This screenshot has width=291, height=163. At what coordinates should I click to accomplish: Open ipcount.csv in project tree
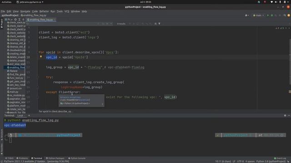coord(15,88)
